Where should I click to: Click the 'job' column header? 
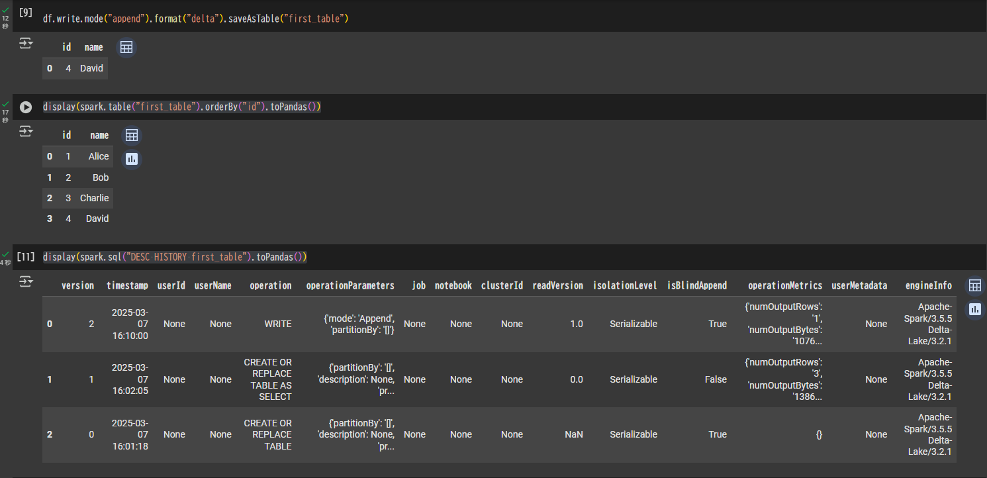pyautogui.click(x=418, y=286)
